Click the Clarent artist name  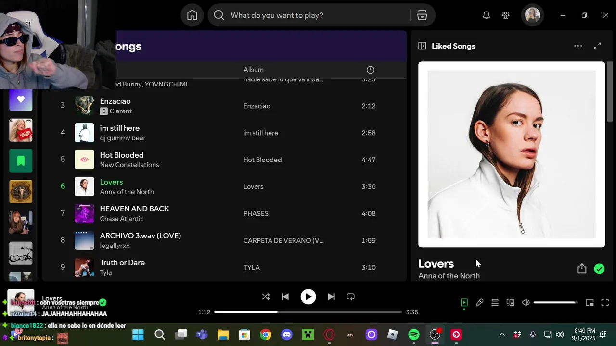(121, 111)
